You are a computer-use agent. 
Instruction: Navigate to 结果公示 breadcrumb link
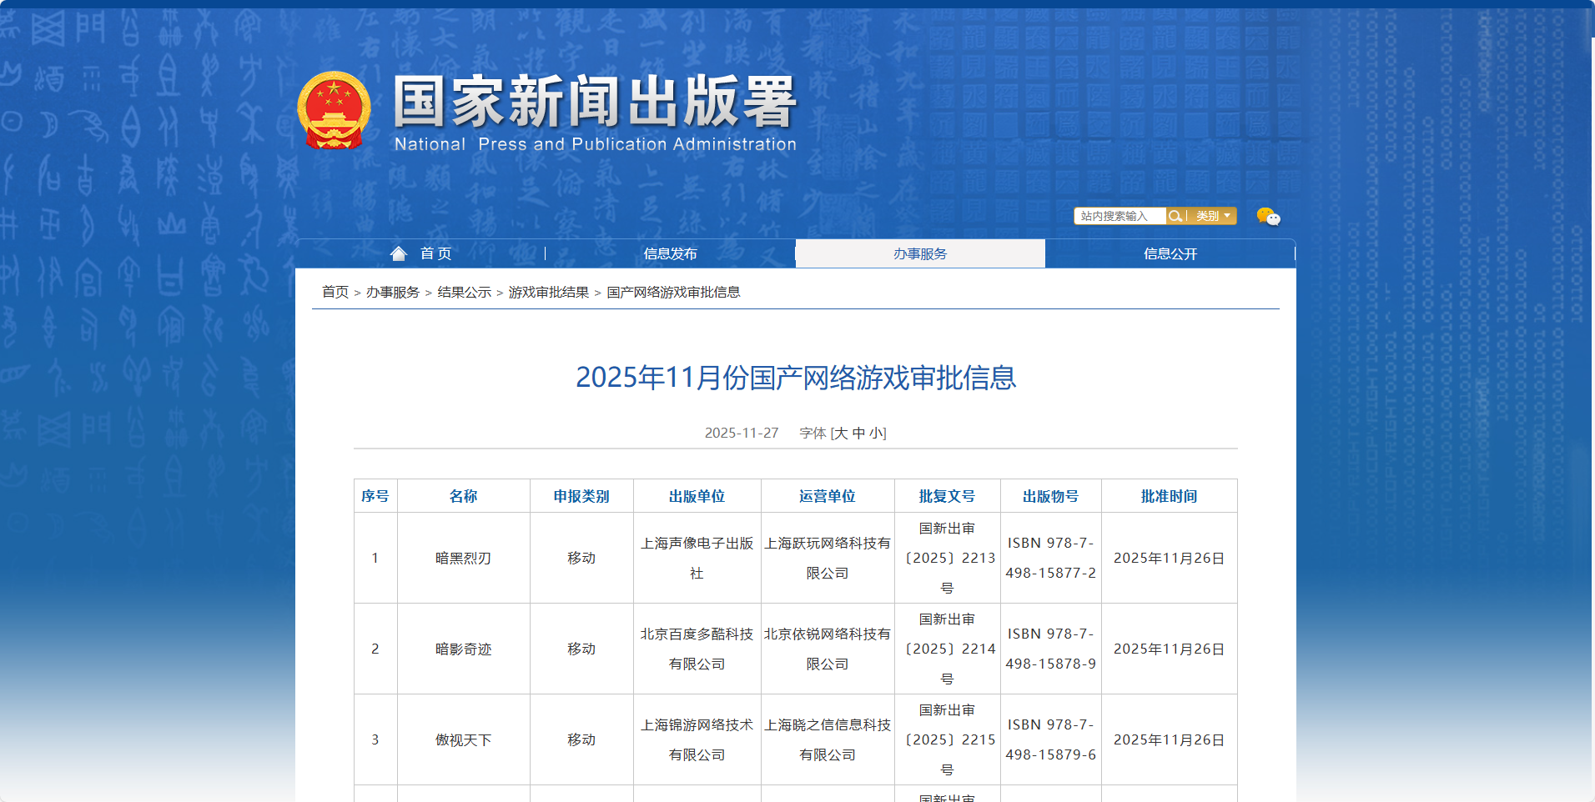coord(464,292)
